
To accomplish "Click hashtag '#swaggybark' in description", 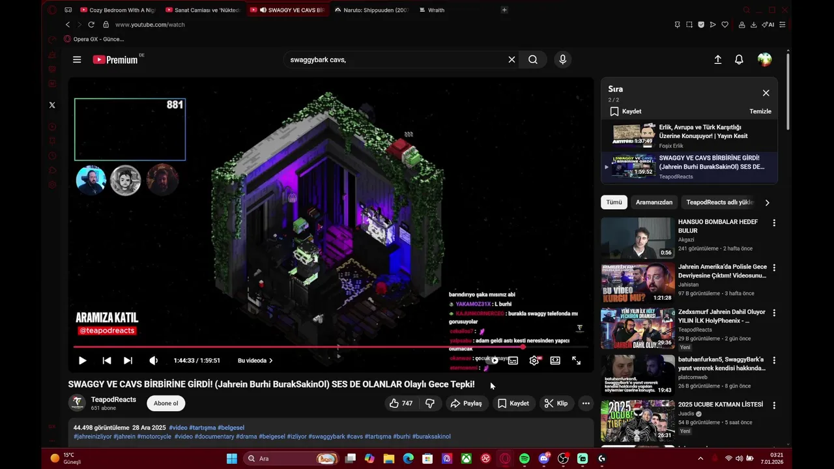I will click(x=326, y=436).
